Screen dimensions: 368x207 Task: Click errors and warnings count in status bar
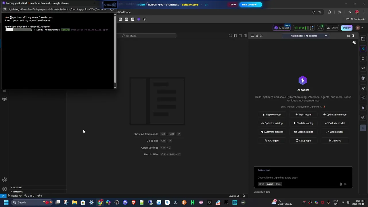pyautogui.click(x=29, y=196)
